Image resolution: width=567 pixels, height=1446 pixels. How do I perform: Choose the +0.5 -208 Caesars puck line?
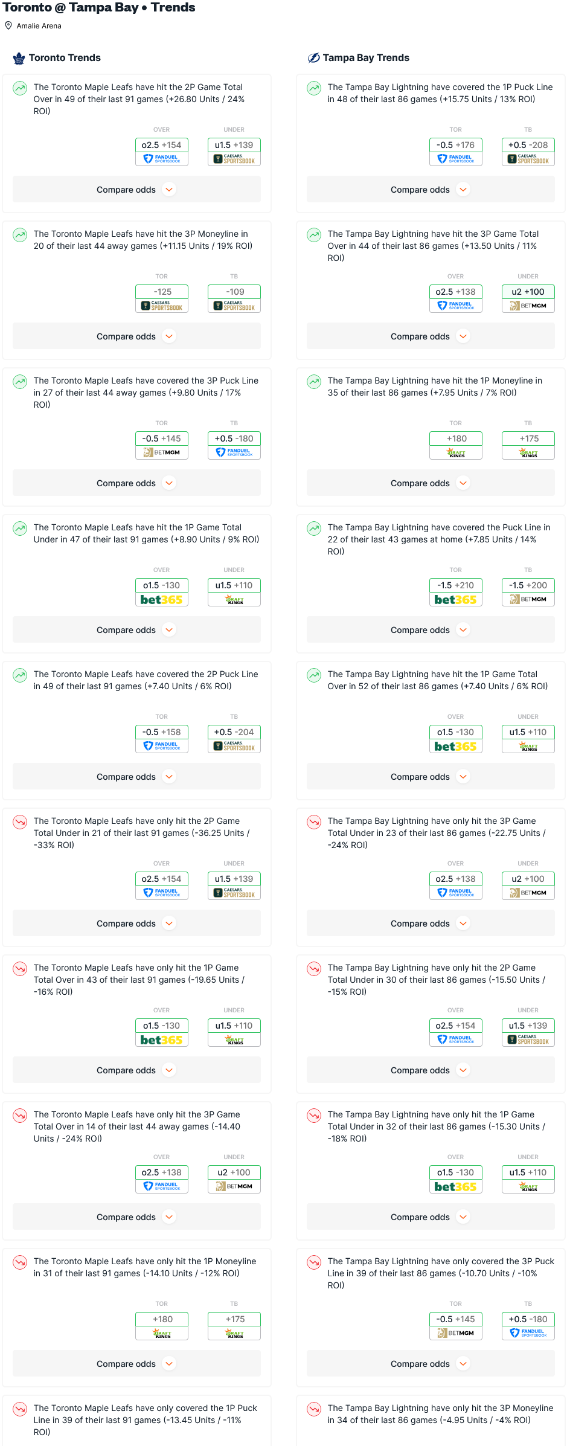coord(528,152)
